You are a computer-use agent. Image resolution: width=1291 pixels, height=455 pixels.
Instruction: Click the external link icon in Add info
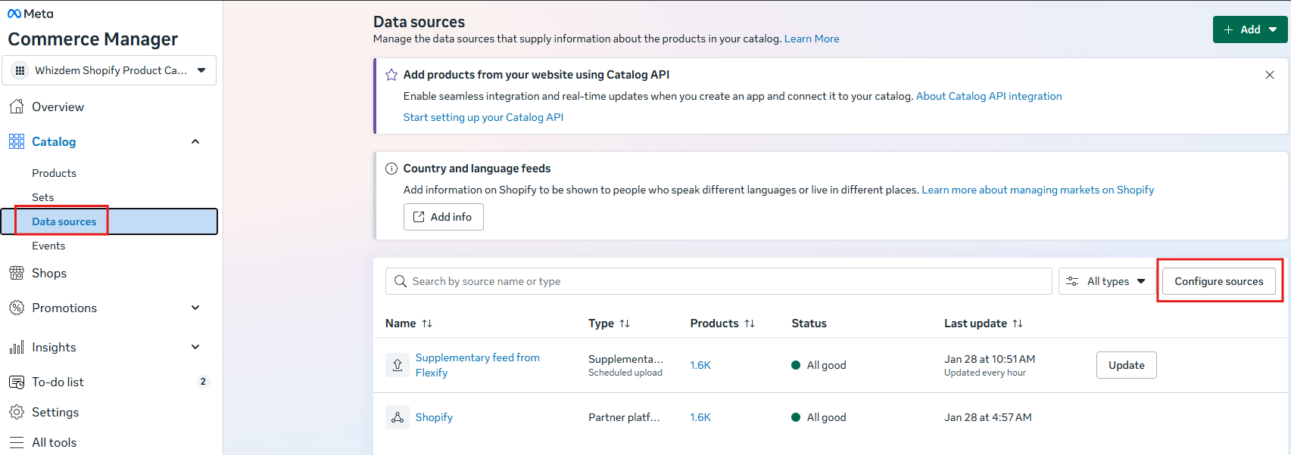click(x=419, y=217)
